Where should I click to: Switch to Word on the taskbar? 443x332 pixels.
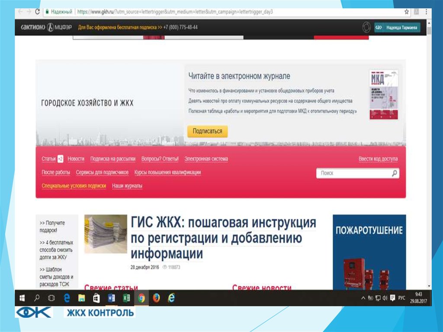click(x=111, y=298)
